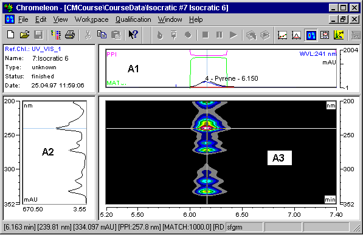Open the Qualification menu
The height and width of the screenshot is (235, 363).
(133, 19)
